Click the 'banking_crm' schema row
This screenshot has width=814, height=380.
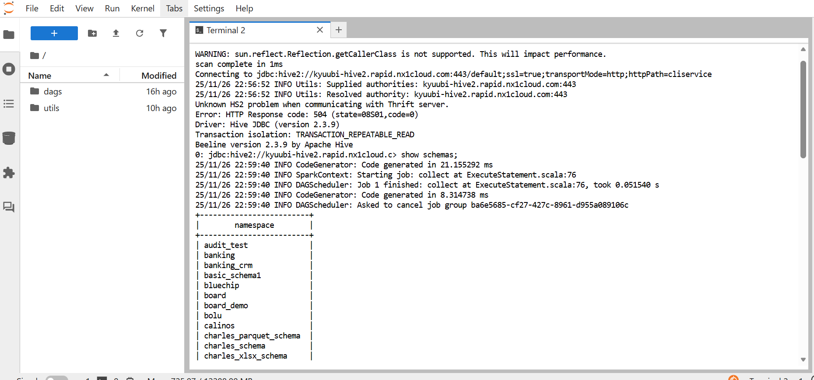[228, 265]
